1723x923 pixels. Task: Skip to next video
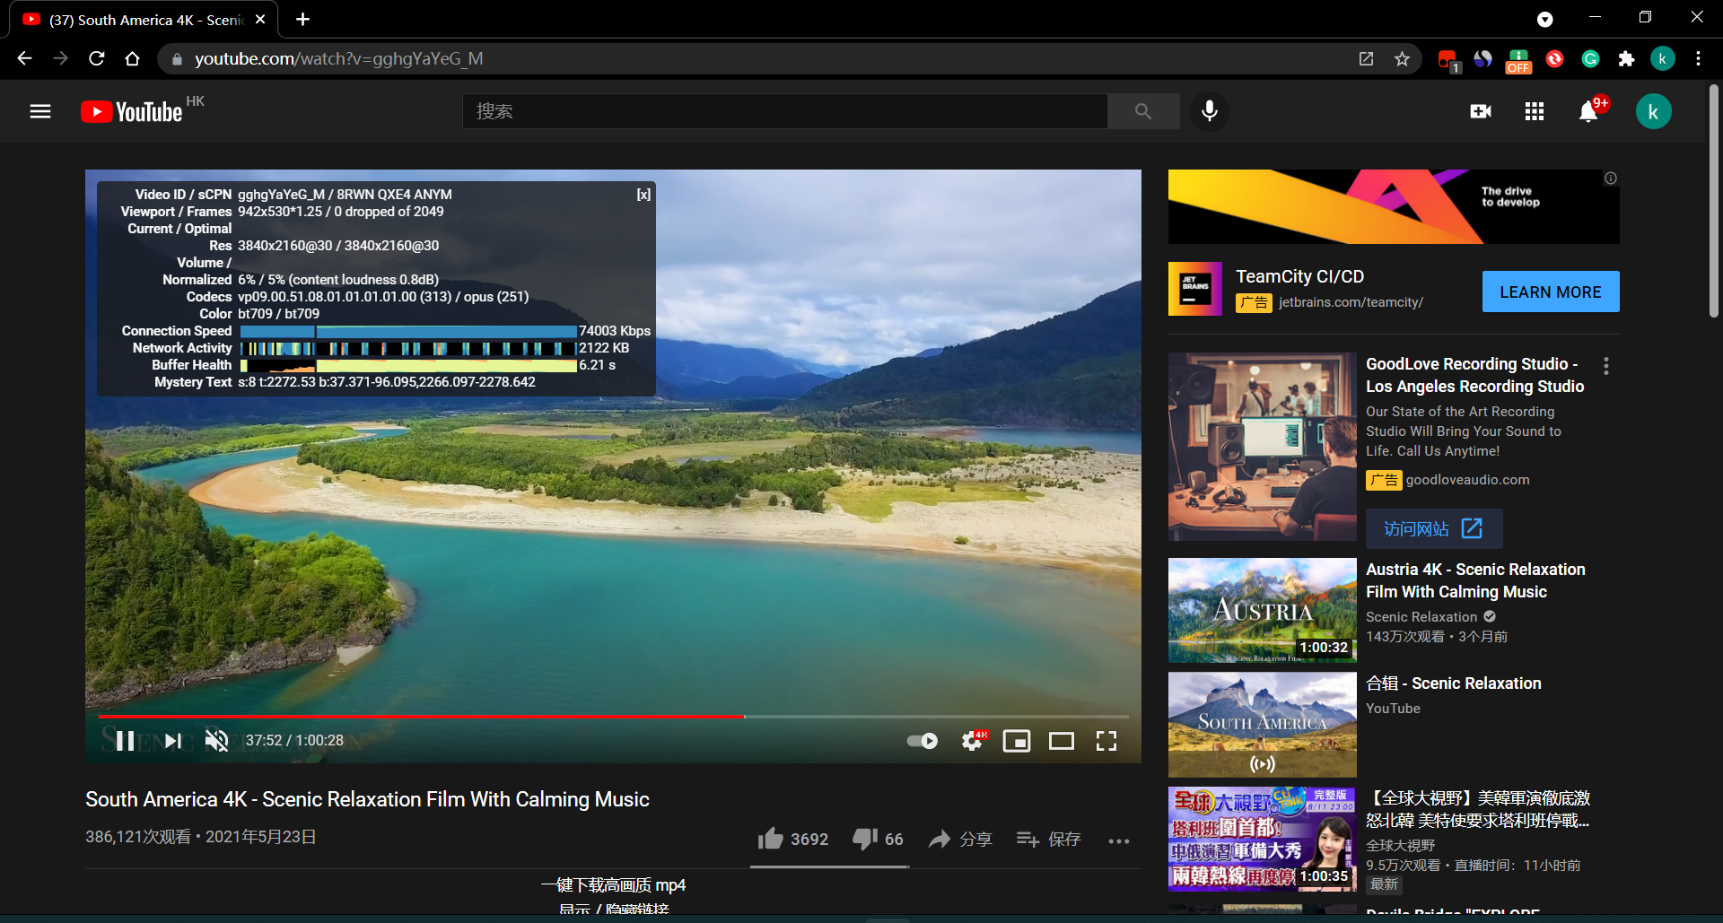click(x=173, y=741)
